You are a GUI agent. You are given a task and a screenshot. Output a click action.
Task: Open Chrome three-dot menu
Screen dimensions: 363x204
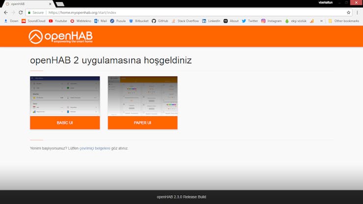tap(357, 12)
